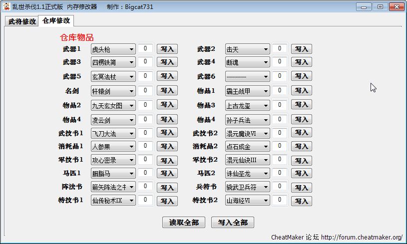
Task: Click 写入 button for 武器1
Action: coord(167,49)
